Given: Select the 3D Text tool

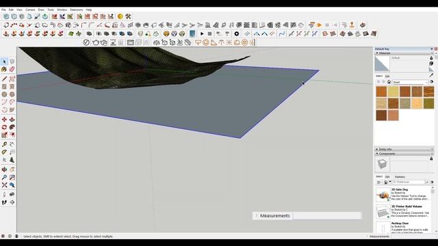Looking at the screenshot, I should (x=12, y=160).
